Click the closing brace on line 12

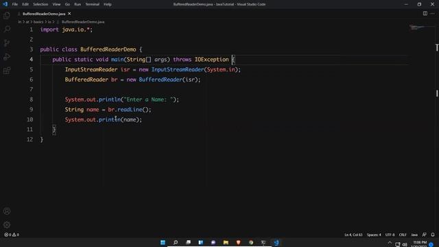pos(42,139)
